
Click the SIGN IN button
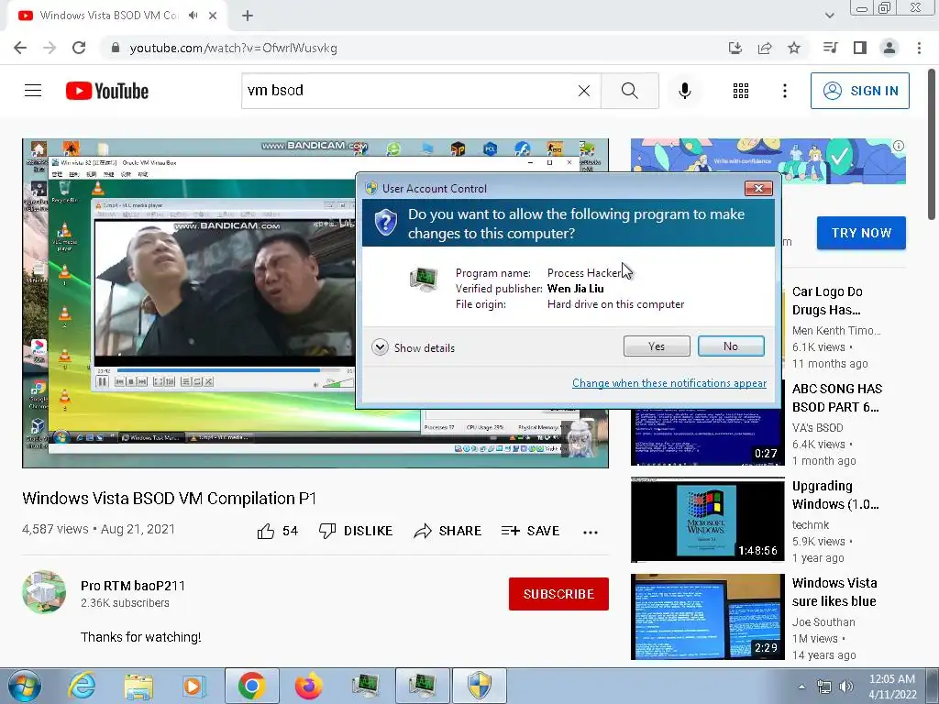[x=860, y=91]
